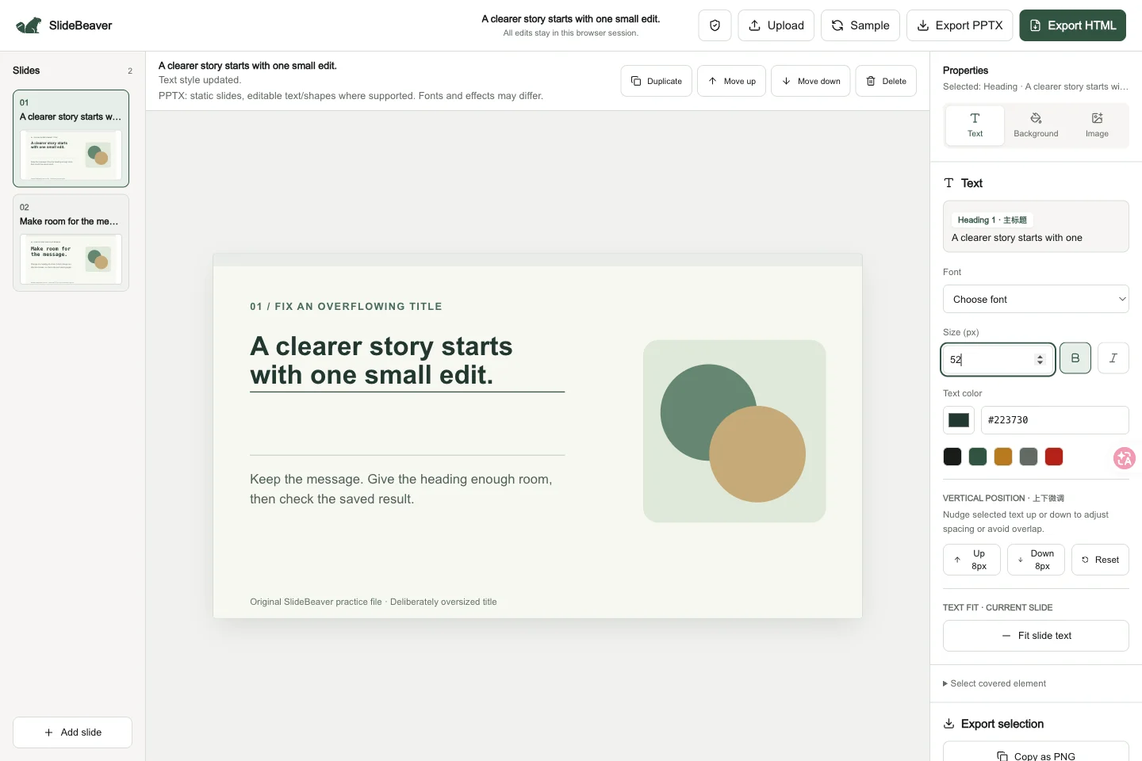Viewport: 1142px width, 761px height.
Task: Click Fit slide text button
Action: point(1036,636)
